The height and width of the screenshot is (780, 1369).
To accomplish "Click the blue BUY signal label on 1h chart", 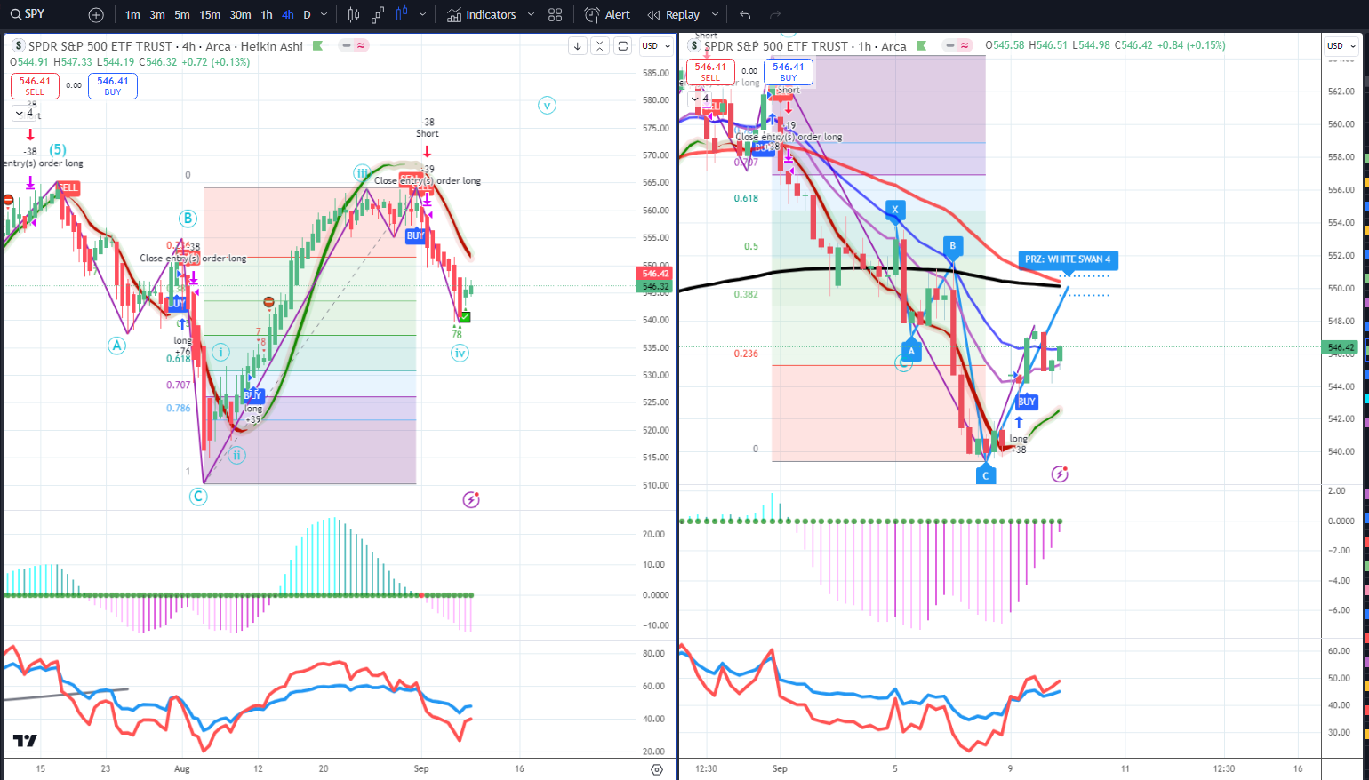I will click(x=1027, y=402).
